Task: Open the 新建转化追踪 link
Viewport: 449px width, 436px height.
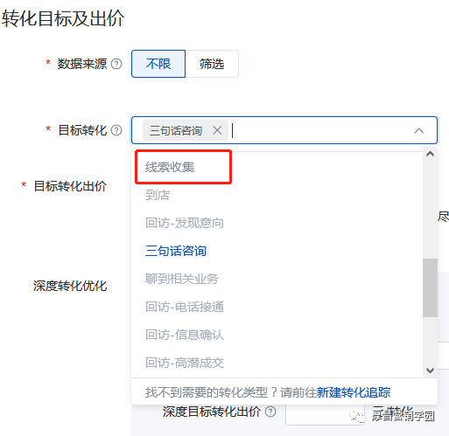Action: (354, 392)
